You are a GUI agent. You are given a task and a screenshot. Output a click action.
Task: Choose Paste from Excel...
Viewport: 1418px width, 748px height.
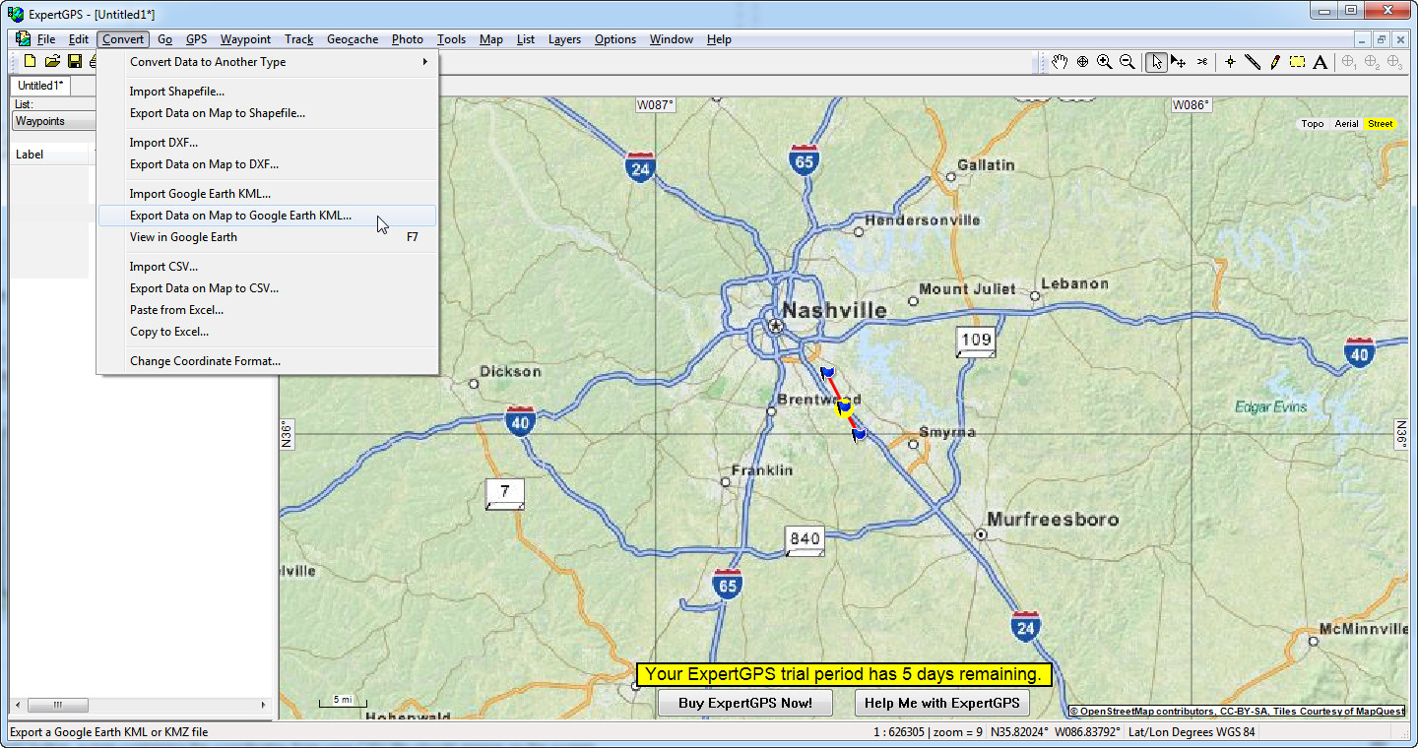click(x=267, y=310)
